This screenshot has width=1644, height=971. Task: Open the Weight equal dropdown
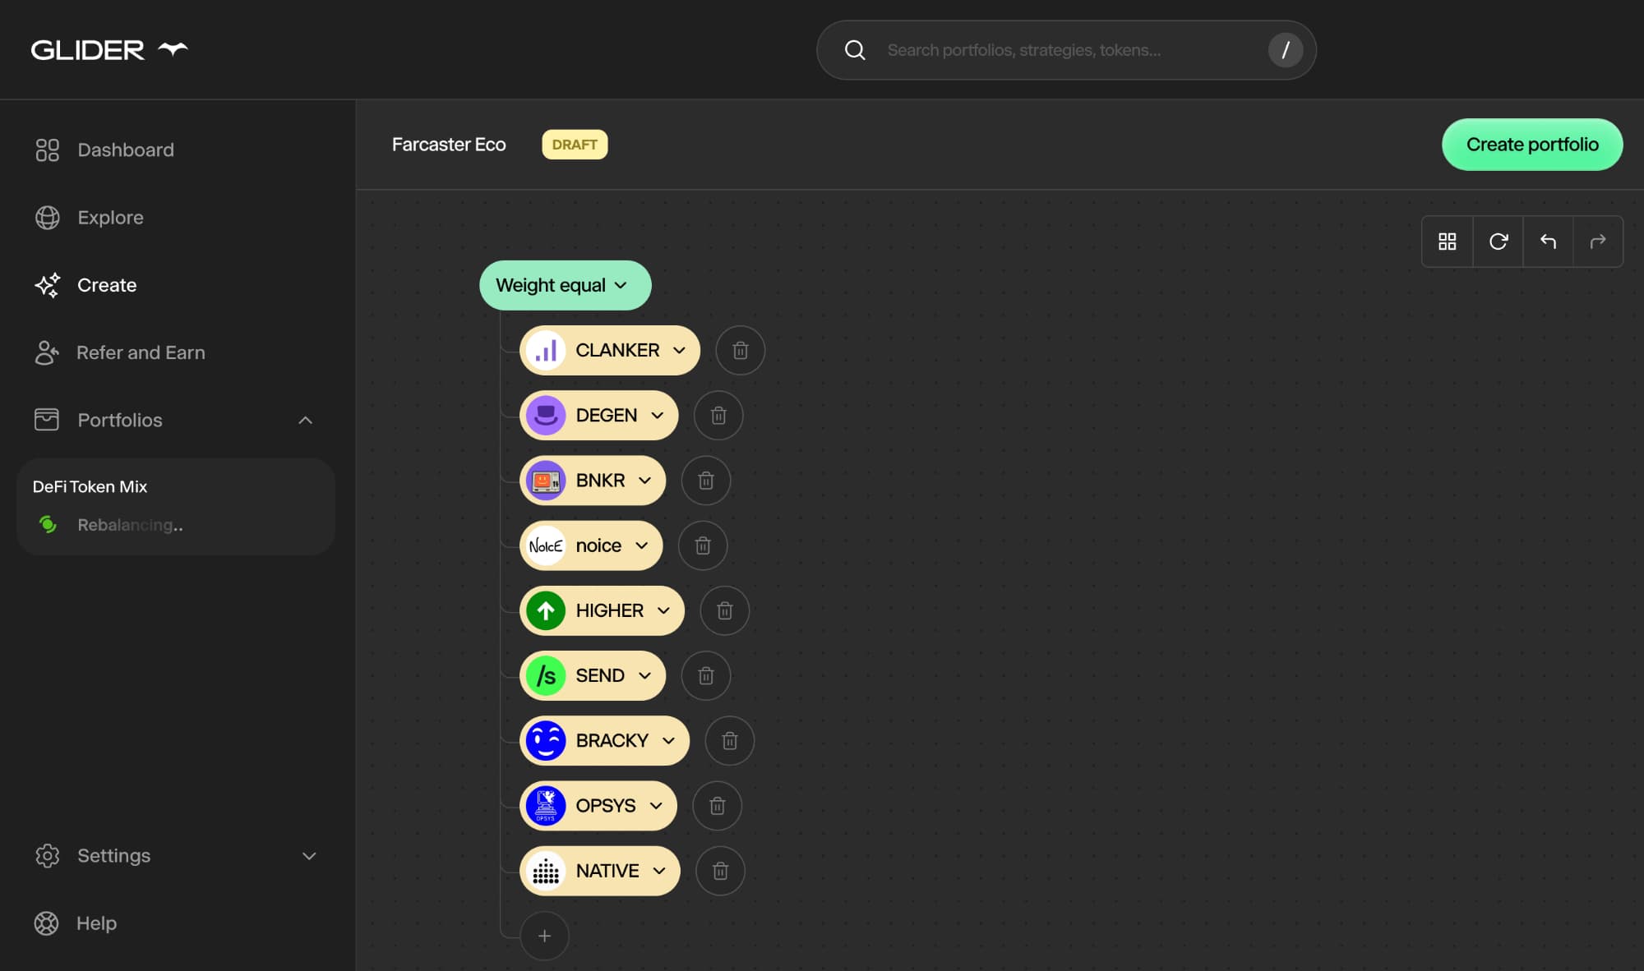565,285
